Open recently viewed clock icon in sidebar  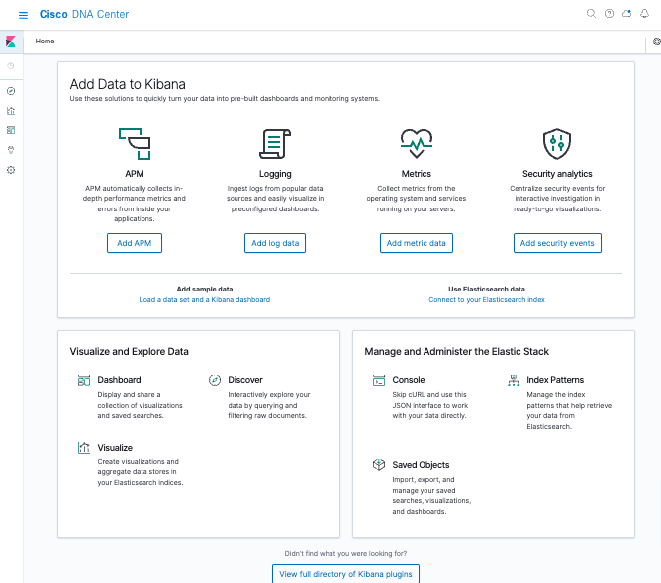(x=11, y=65)
